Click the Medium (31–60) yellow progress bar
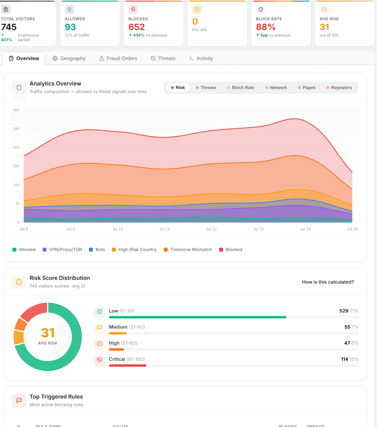The width and height of the screenshot is (377, 427). [117, 334]
